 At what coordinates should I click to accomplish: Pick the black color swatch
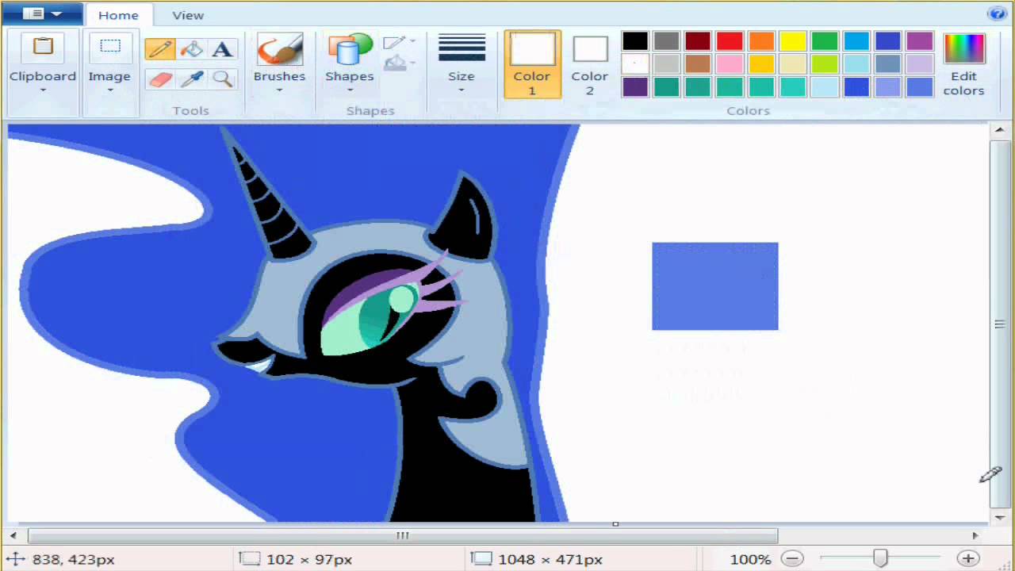click(634, 41)
